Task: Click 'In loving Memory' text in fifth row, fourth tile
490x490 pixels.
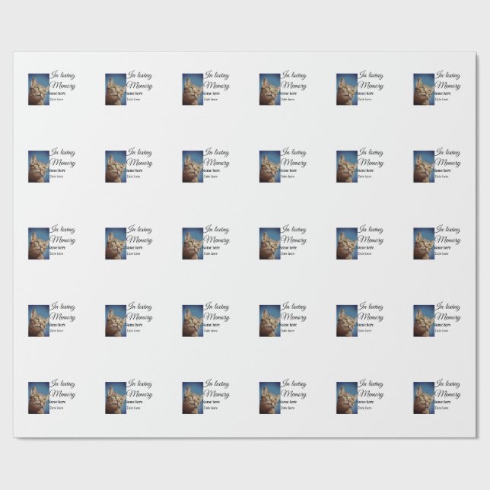Action: (294, 387)
